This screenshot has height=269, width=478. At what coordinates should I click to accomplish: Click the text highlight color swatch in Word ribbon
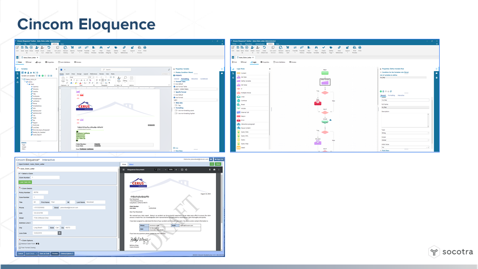click(76, 83)
